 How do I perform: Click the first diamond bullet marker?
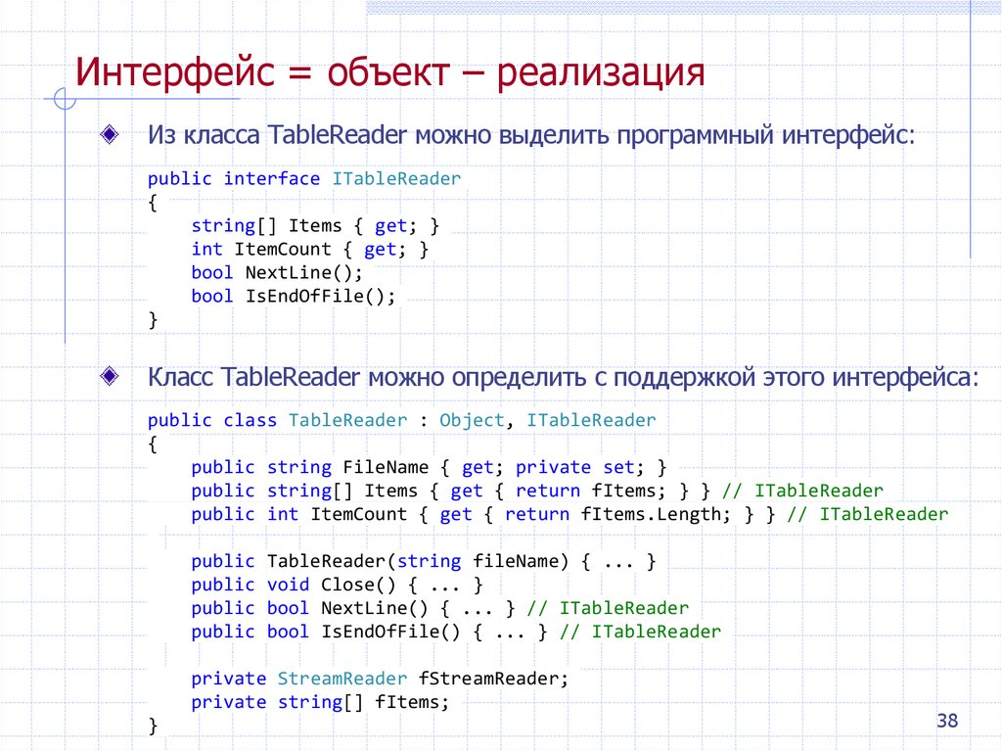(x=108, y=133)
